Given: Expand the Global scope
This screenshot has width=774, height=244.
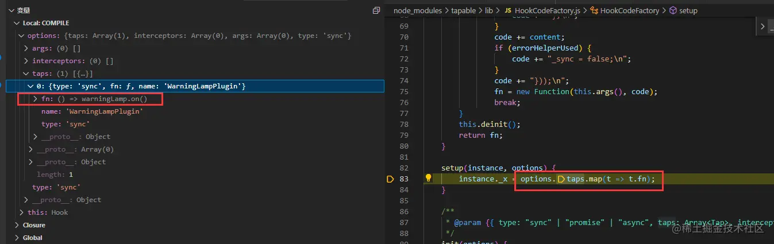Looking at the screenshot, I should [17, 238].
